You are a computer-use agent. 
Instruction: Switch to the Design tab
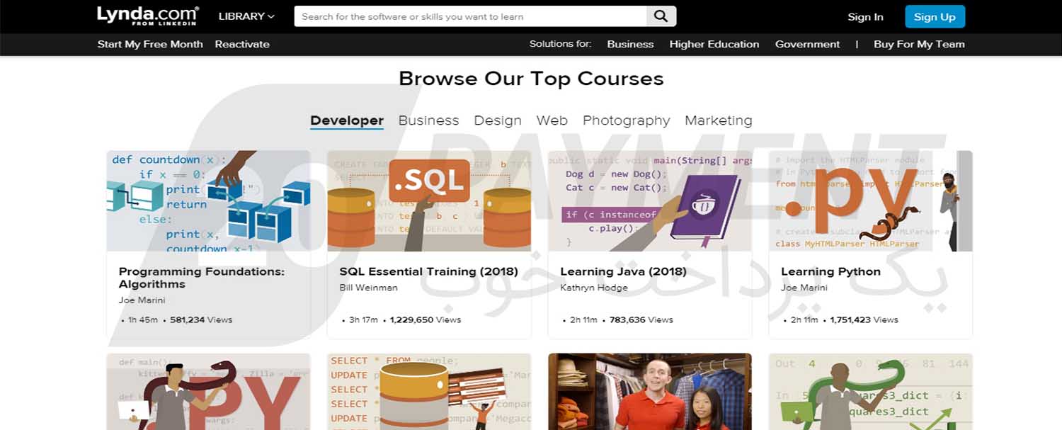(498, 120)
